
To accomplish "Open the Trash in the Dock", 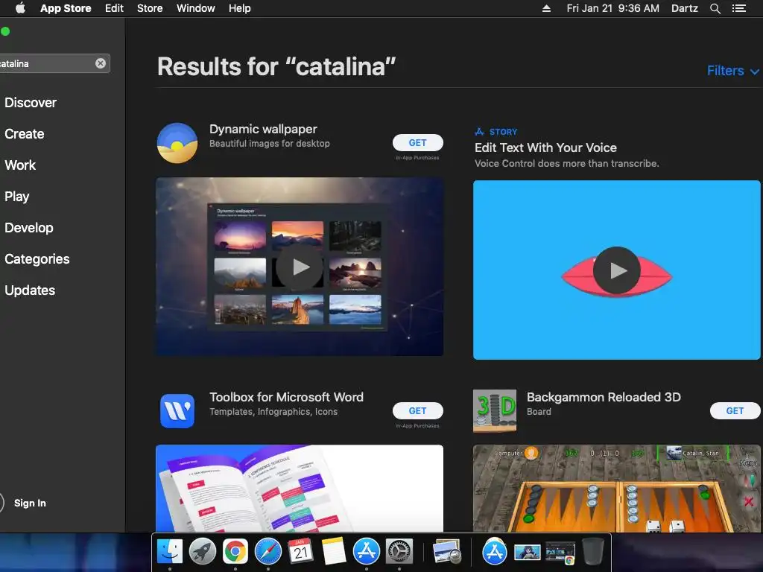I will pos(593,552).
